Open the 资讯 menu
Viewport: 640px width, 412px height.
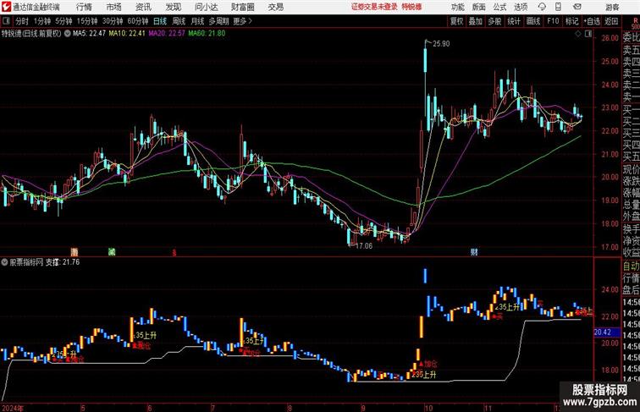coord(143,7)
